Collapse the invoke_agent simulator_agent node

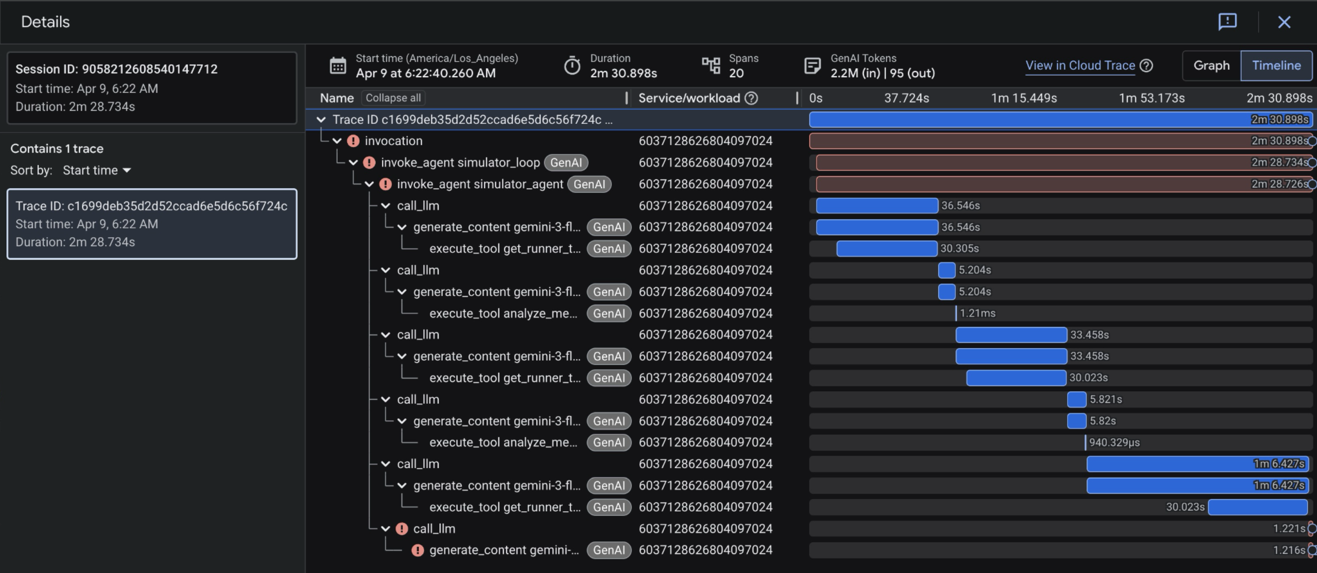[370, 184]
